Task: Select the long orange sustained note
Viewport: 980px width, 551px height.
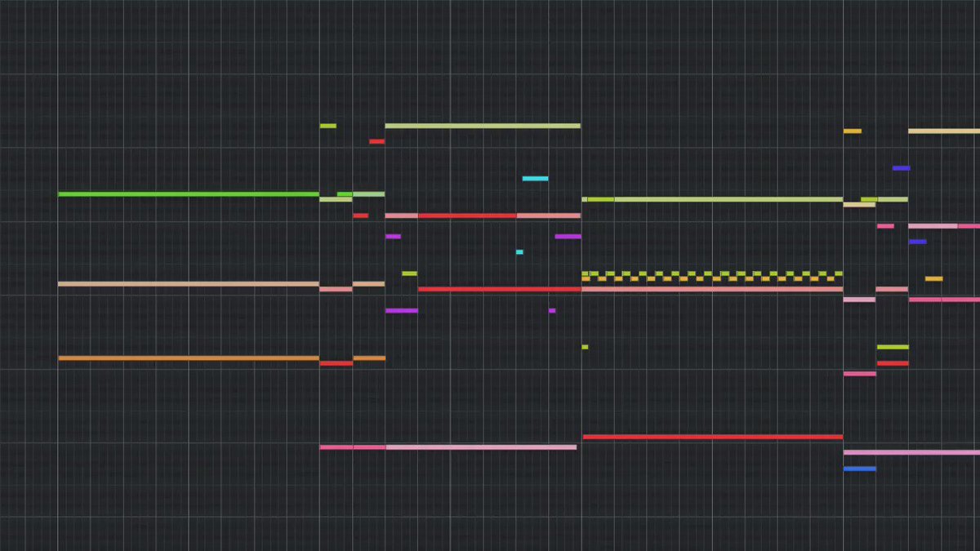Action: [189, 358]
